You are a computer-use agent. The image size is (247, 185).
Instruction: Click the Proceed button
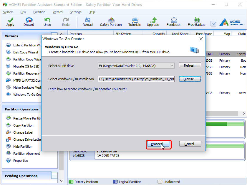[158, 144]
